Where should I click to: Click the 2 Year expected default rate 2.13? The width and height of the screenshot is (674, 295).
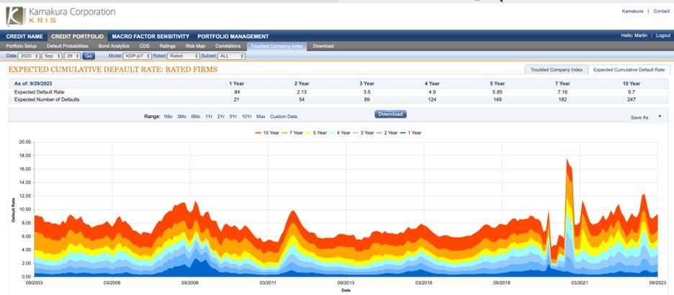(301, 92)
